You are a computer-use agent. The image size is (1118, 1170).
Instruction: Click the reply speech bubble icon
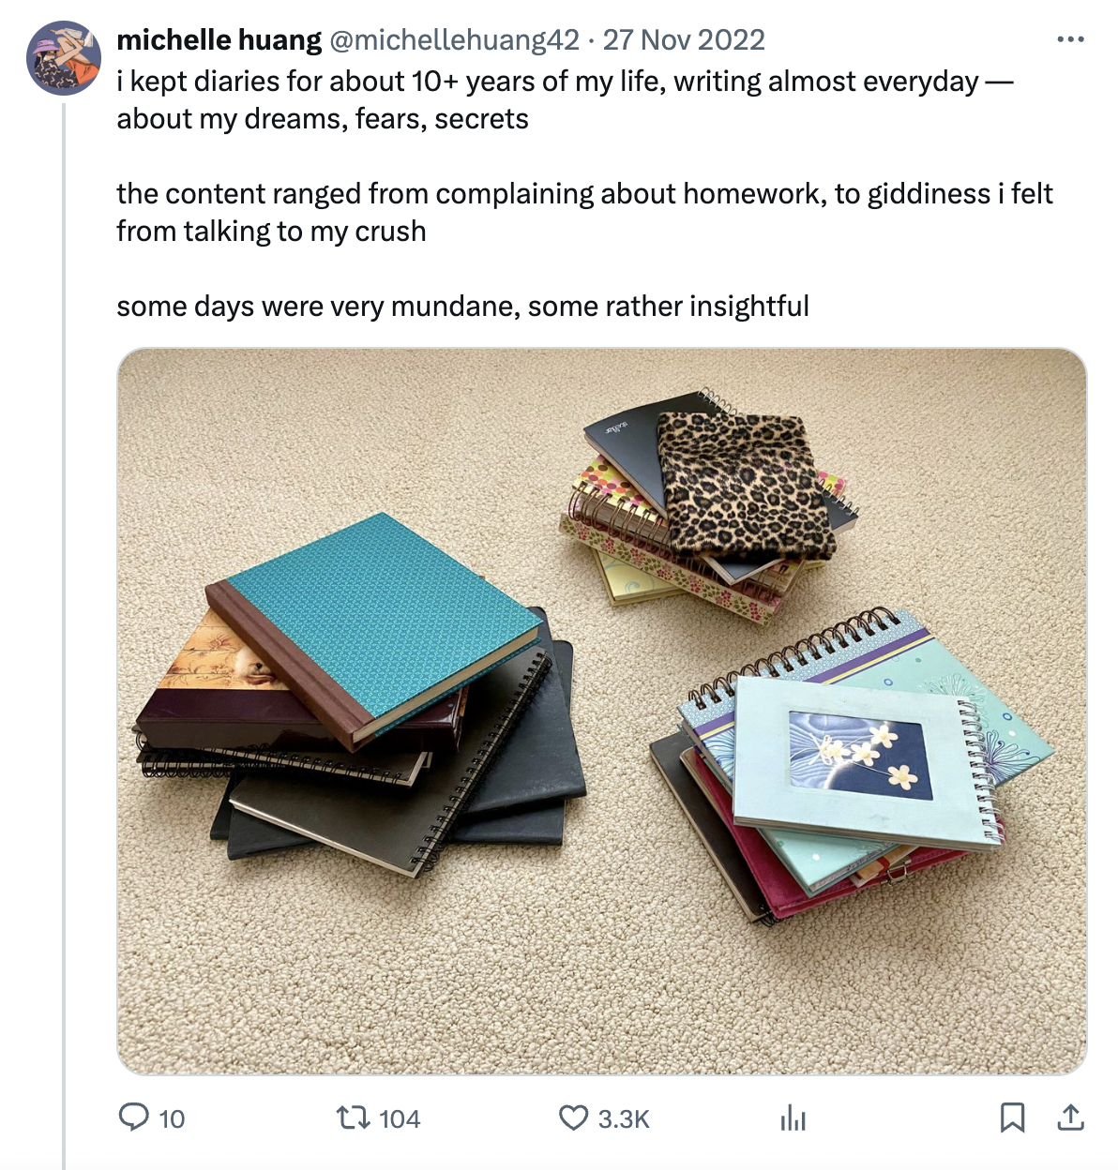[x=133, y=1117]
